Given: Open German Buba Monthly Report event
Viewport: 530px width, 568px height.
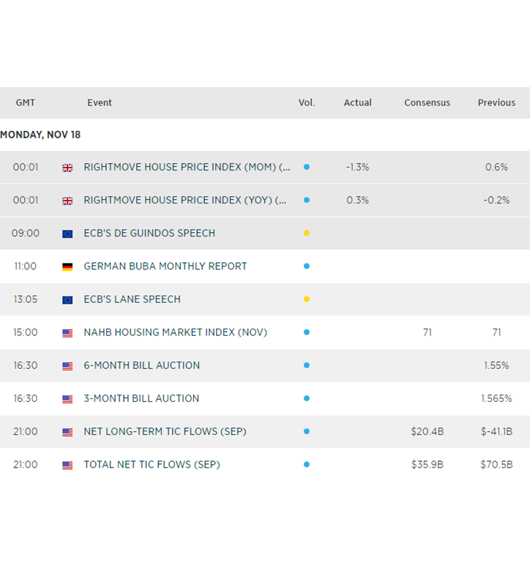Looking at the screenshot, I should click(x=165, y=266).
